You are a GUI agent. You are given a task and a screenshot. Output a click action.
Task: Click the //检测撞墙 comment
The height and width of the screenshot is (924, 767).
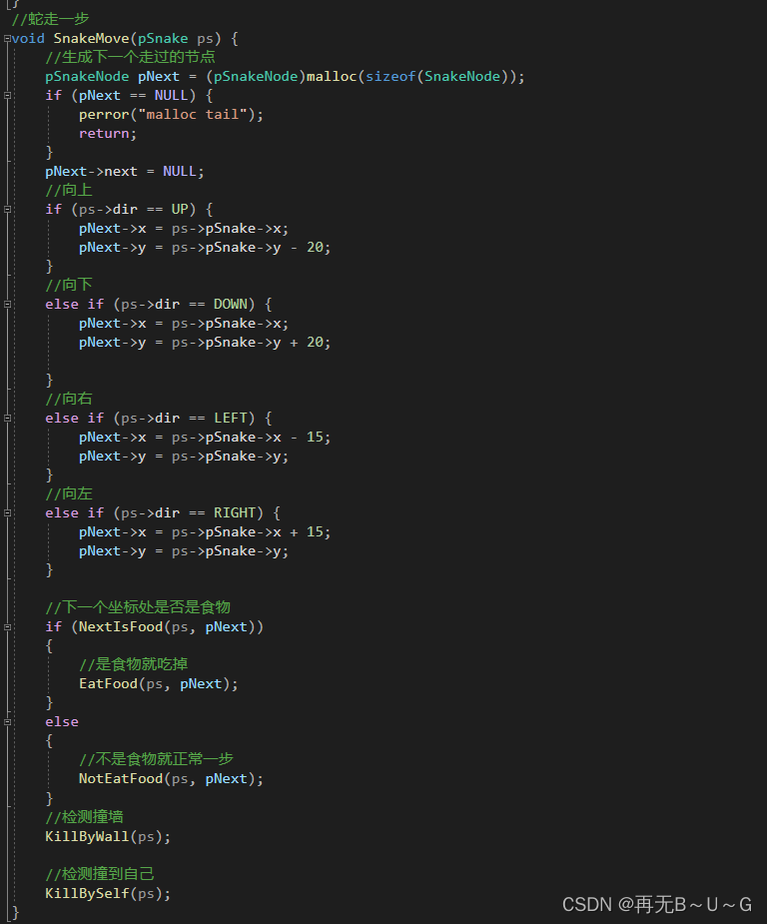pos(84,817)
